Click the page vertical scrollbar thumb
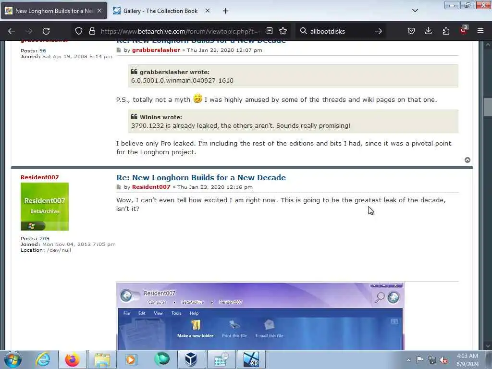This screenshot has width=492, height=369. 488,107
